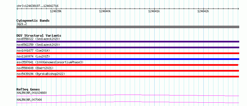Open the esv3597641 (1000GenomesConsortiumPhase3) variant label

point(50,62)
